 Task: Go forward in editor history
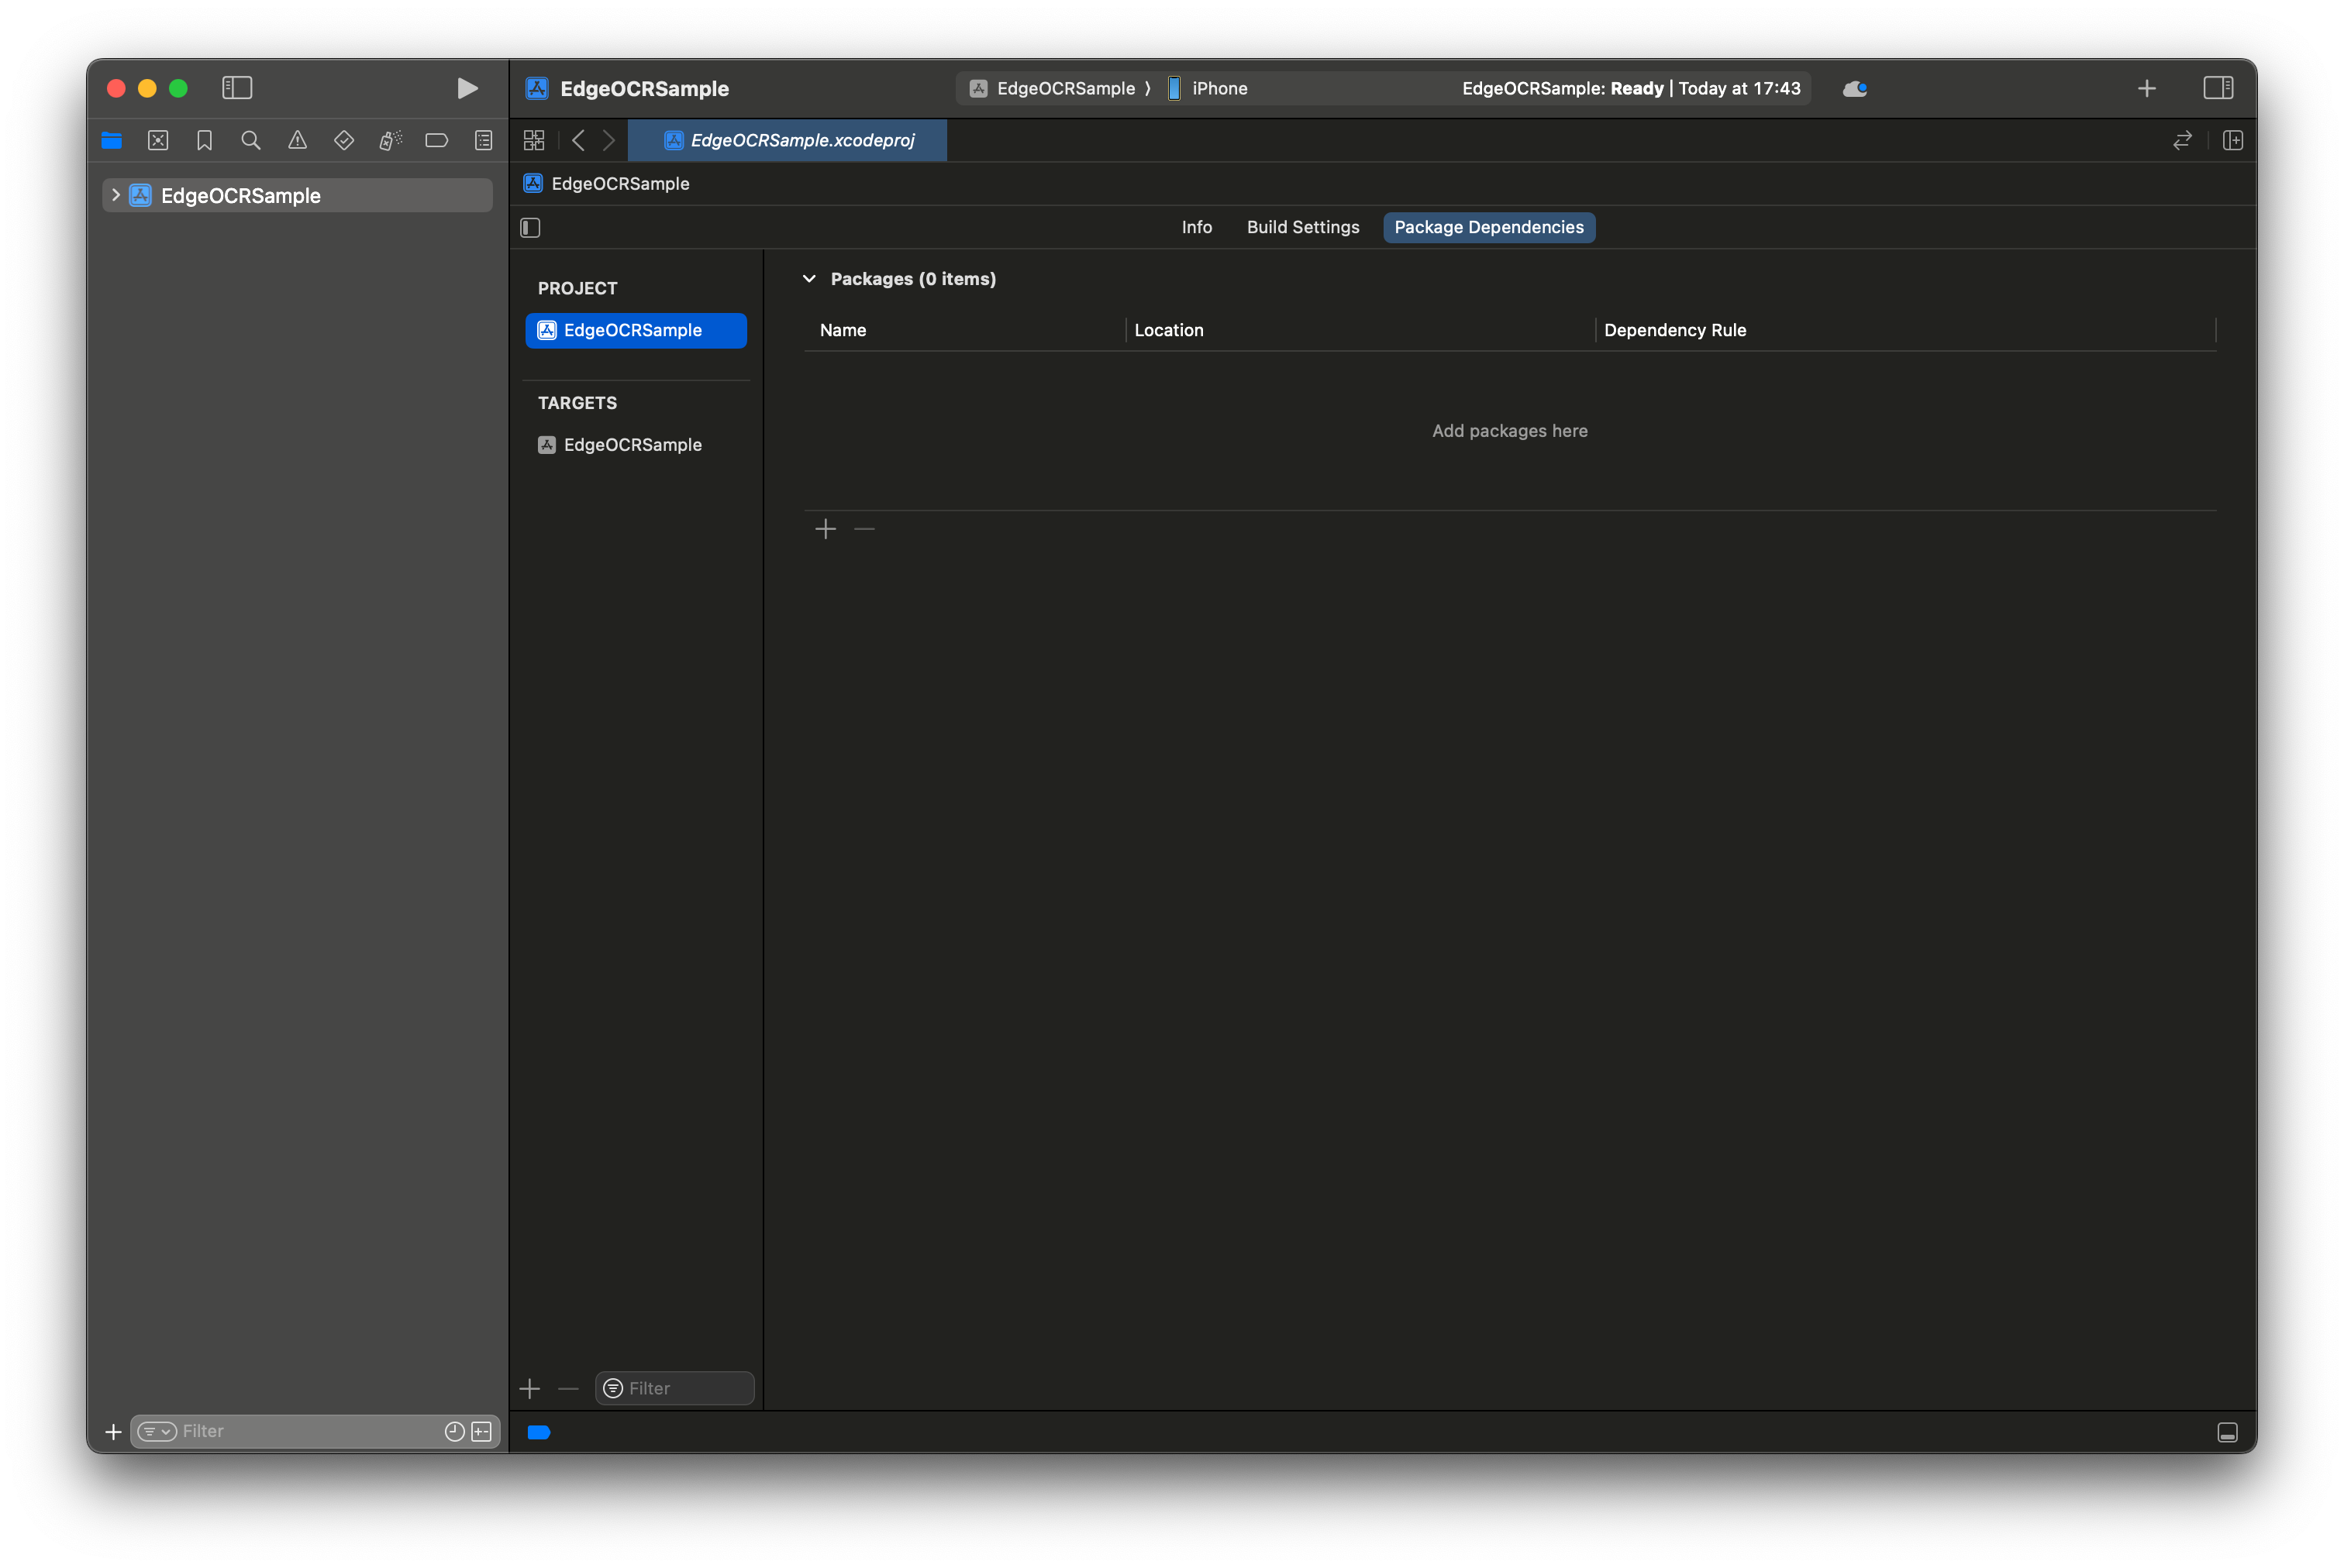[608, 141]
